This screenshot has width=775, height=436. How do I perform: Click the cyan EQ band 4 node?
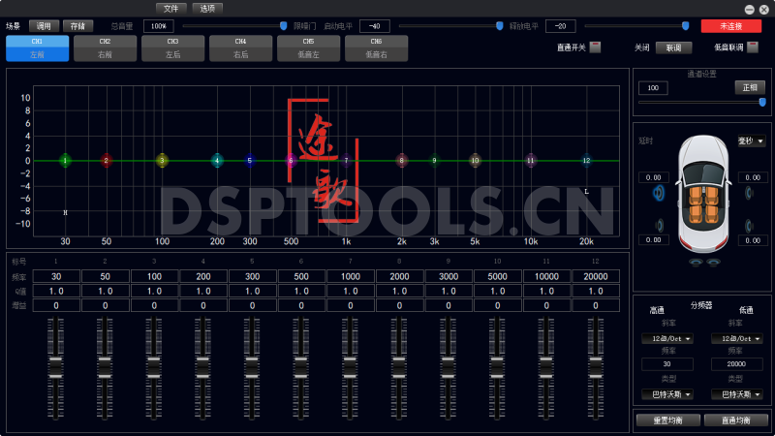(217, 161)
